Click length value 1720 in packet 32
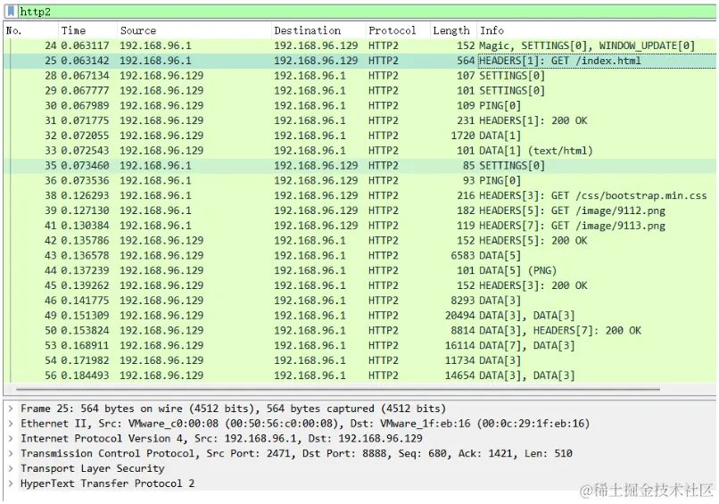Viewport: 719px width, 504px height. point(463,136)
